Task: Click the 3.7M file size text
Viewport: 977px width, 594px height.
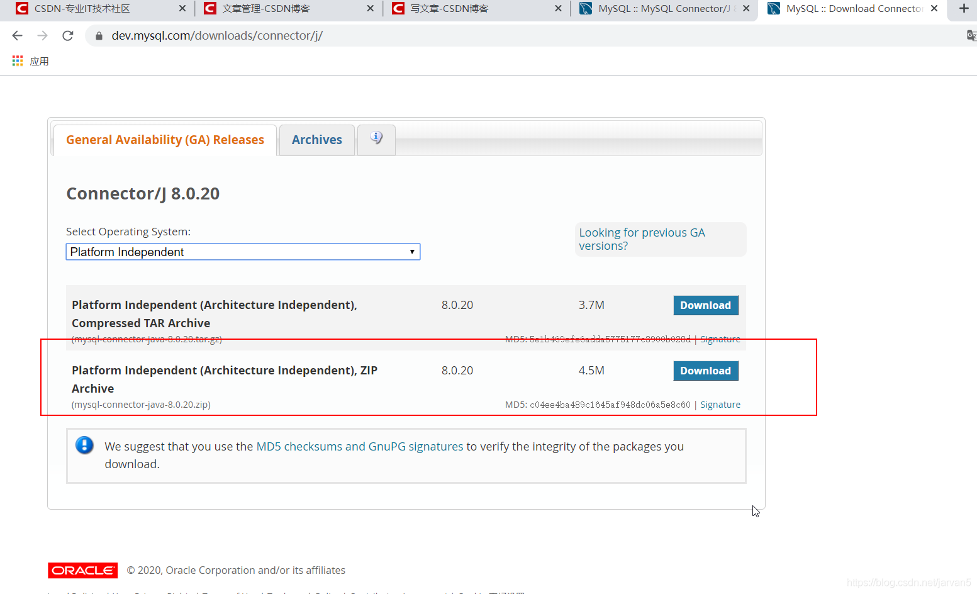Action: 591,305
